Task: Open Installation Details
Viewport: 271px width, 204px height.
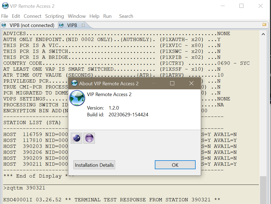Action: pyautogui.click(x=94, y=165)
